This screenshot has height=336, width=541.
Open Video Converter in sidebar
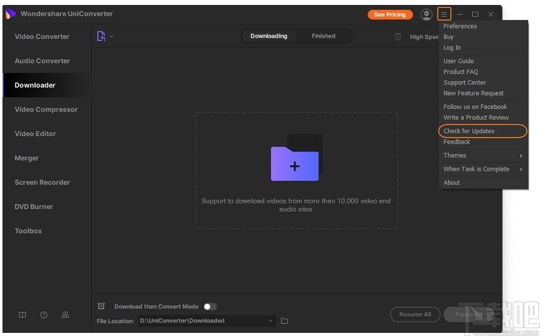tap(42, 37)
